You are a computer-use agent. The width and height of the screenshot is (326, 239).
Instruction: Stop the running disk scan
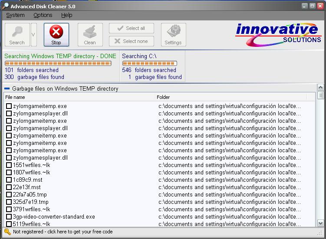click(56, 35)
